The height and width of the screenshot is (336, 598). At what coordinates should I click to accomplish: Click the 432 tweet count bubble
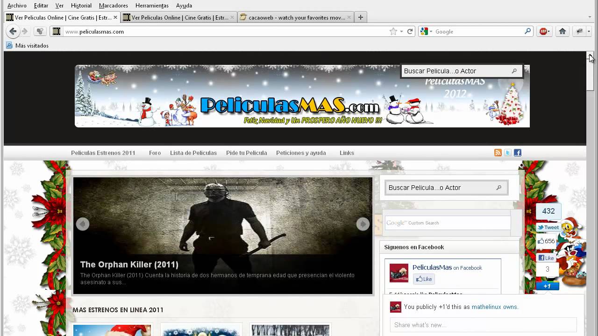548,211
